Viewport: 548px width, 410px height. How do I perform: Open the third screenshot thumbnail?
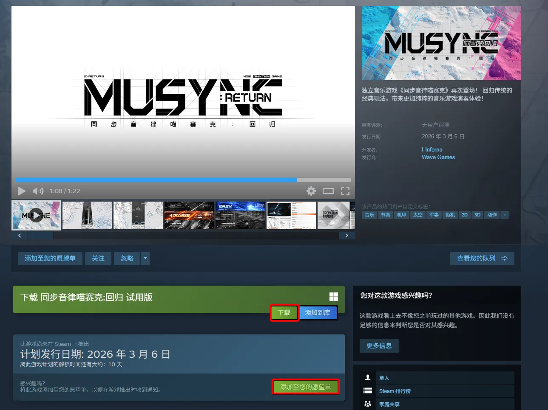pos(138,215)
